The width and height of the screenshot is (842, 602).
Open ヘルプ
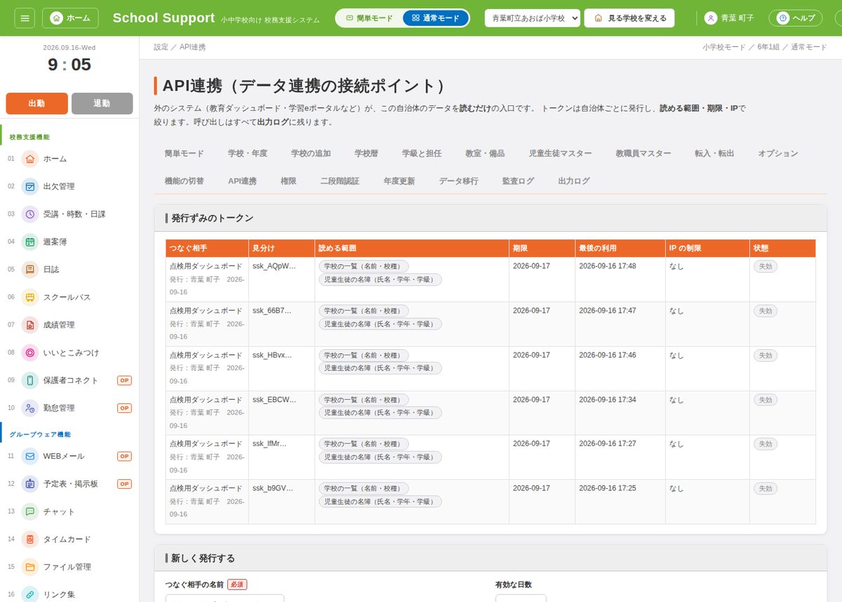[x=796, y=18]
